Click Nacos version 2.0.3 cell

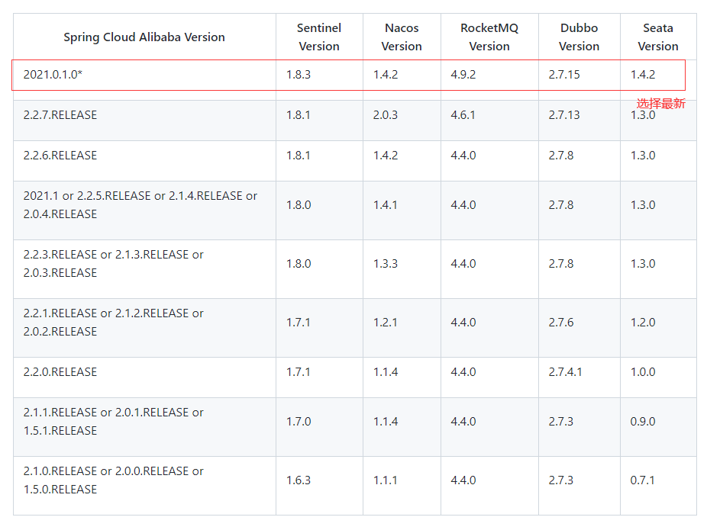pos(386,115)
